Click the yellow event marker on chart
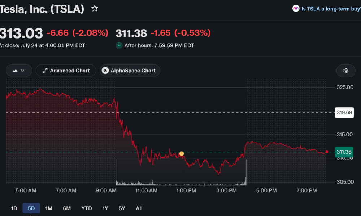Image resolution: width=361 pixels, height=216 pixels. 182,154
